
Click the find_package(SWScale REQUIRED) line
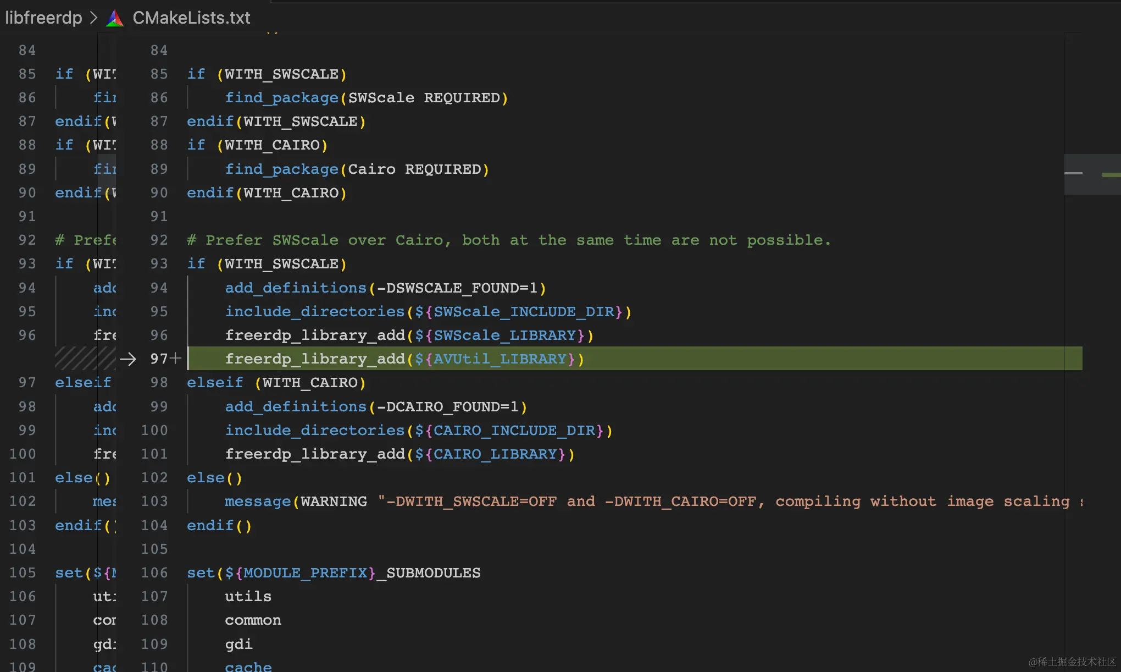click(366, 98)
